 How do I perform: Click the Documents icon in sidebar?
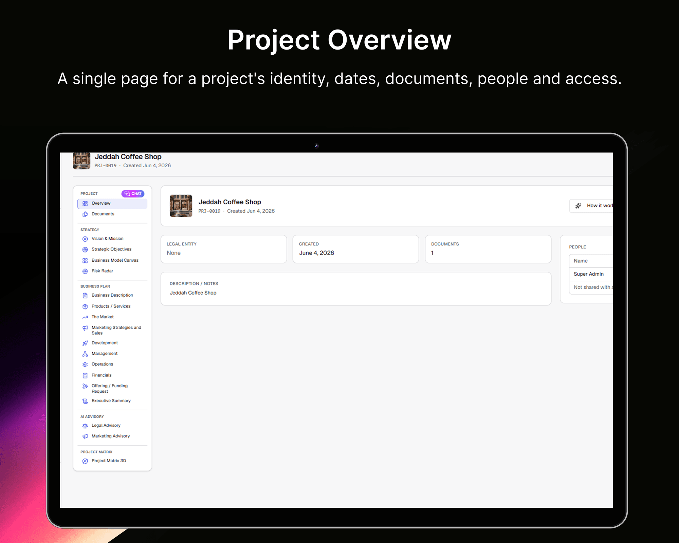pos(85,214)
